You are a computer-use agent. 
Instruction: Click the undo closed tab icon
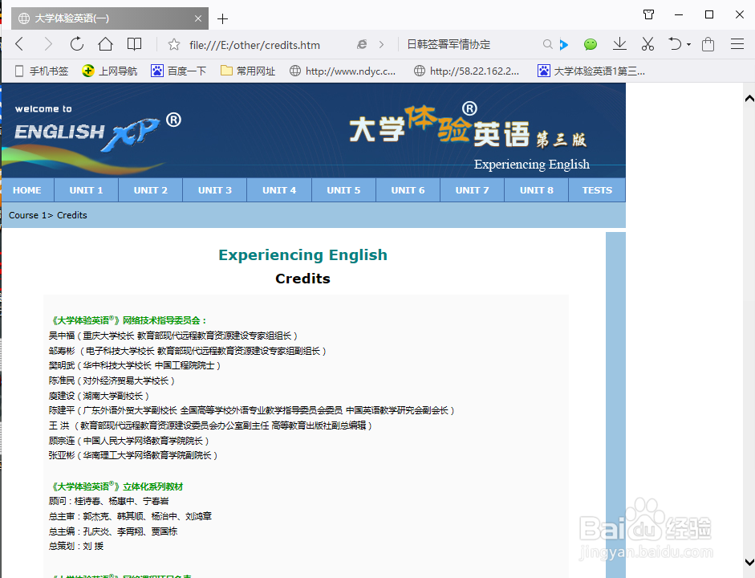pyautogui.click(x=675, y=44)
